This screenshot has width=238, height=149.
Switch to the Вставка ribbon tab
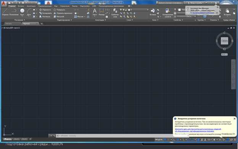[21, 6]
